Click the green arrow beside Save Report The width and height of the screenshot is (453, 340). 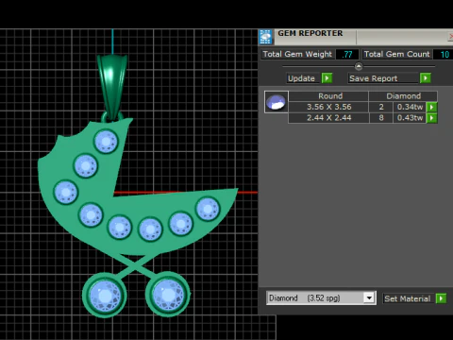coord(426,78)
